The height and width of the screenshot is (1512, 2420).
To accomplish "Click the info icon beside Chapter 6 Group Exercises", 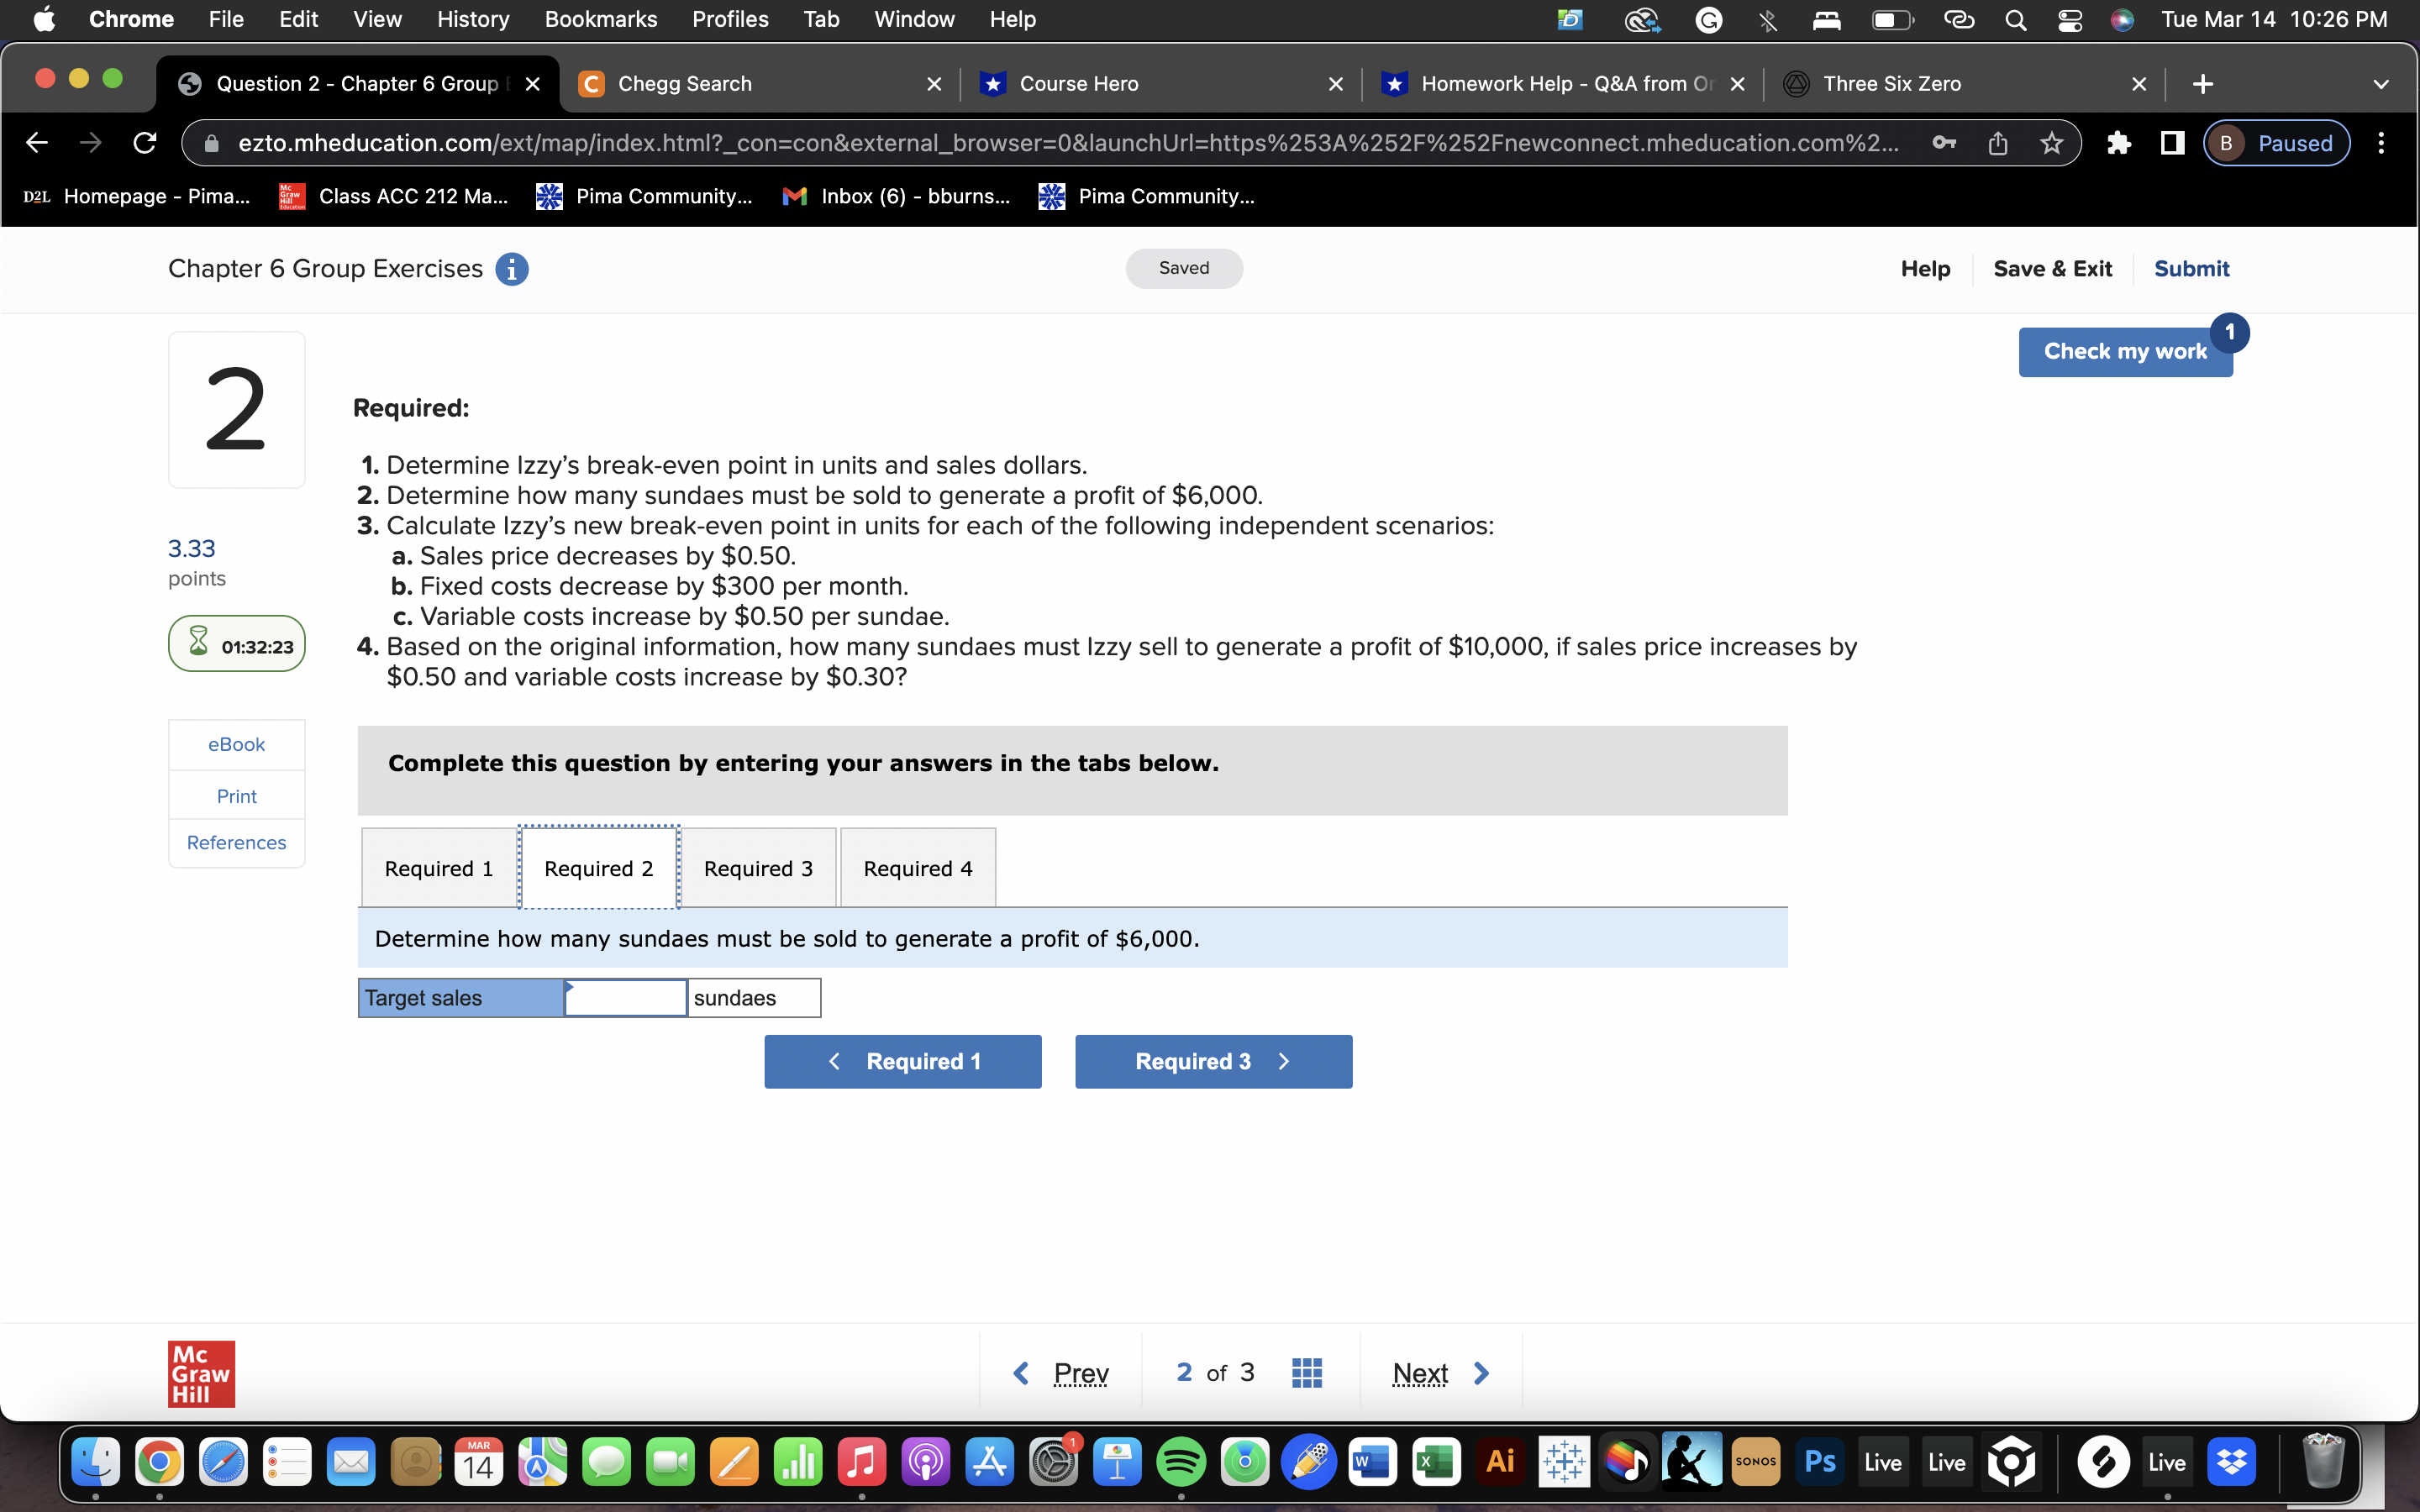I will pos(511,269).
